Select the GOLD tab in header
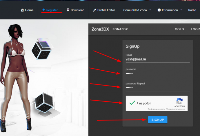 point(179,29)
